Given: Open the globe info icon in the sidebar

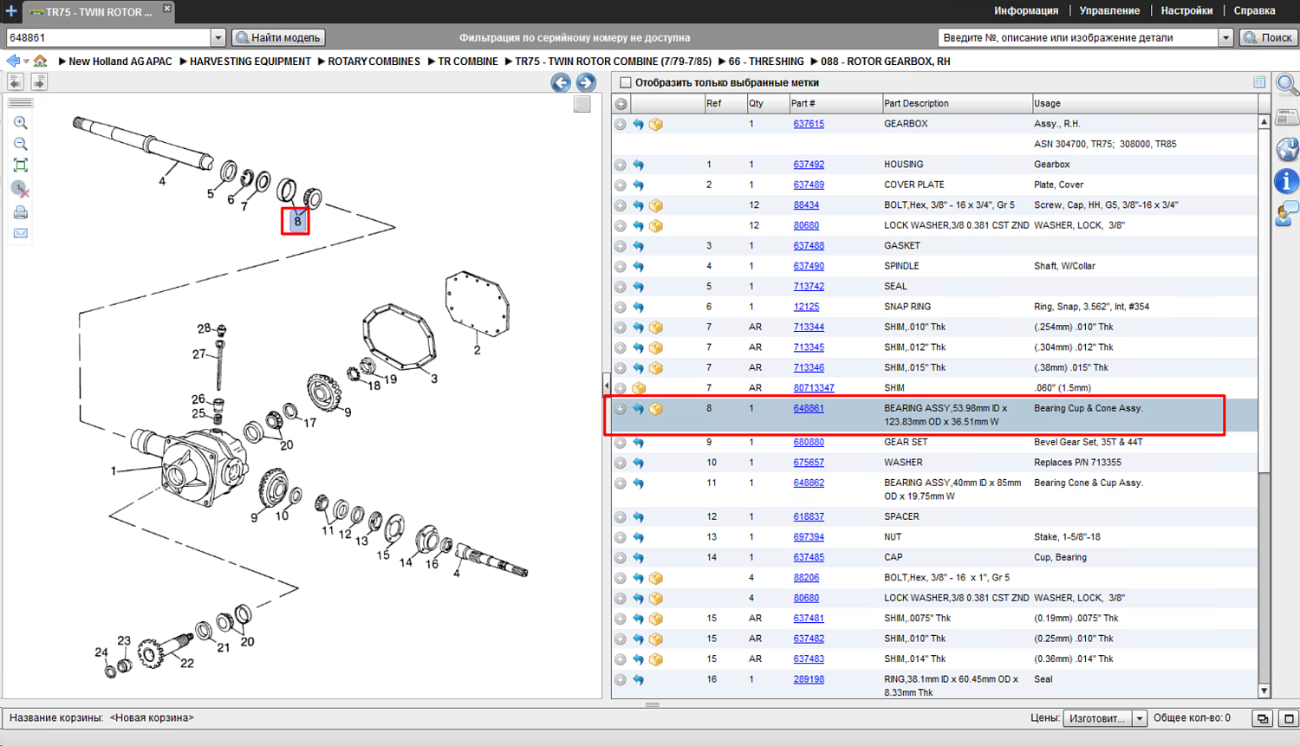Looking at the screenshot, I should (1287, 149).
